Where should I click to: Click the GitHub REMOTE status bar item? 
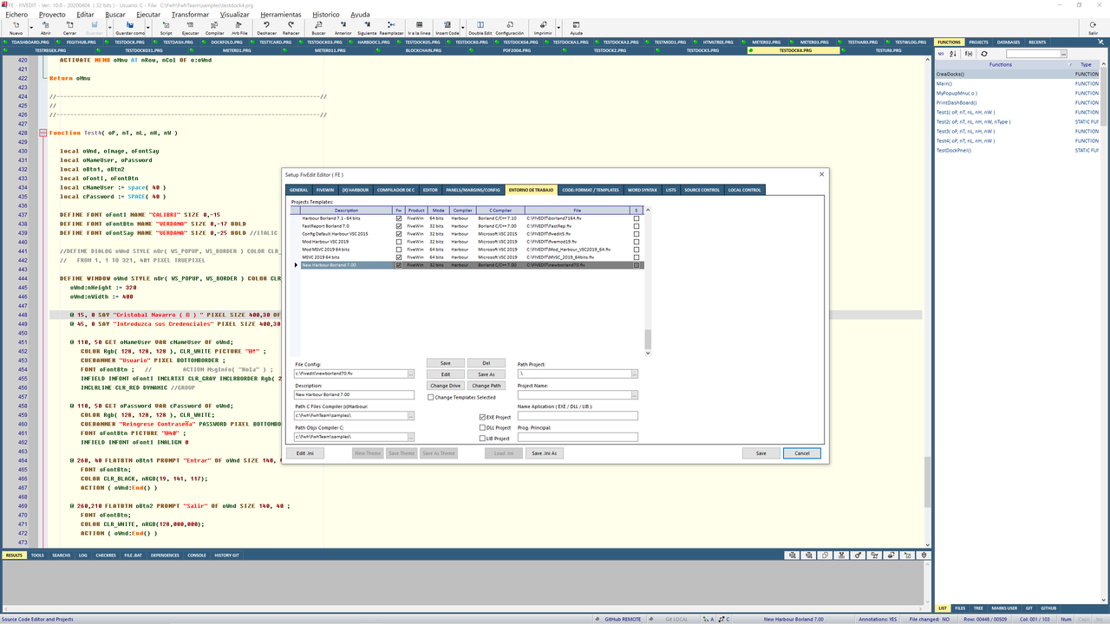coord(622,619)
